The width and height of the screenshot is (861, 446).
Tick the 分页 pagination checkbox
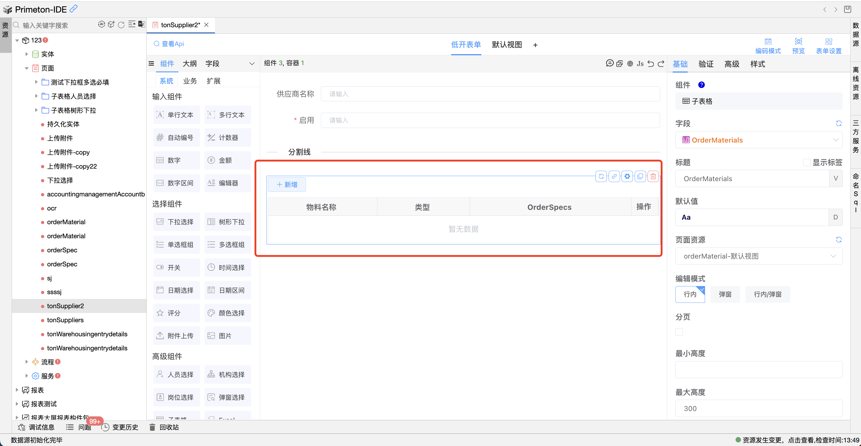click(x=679, y=332)
